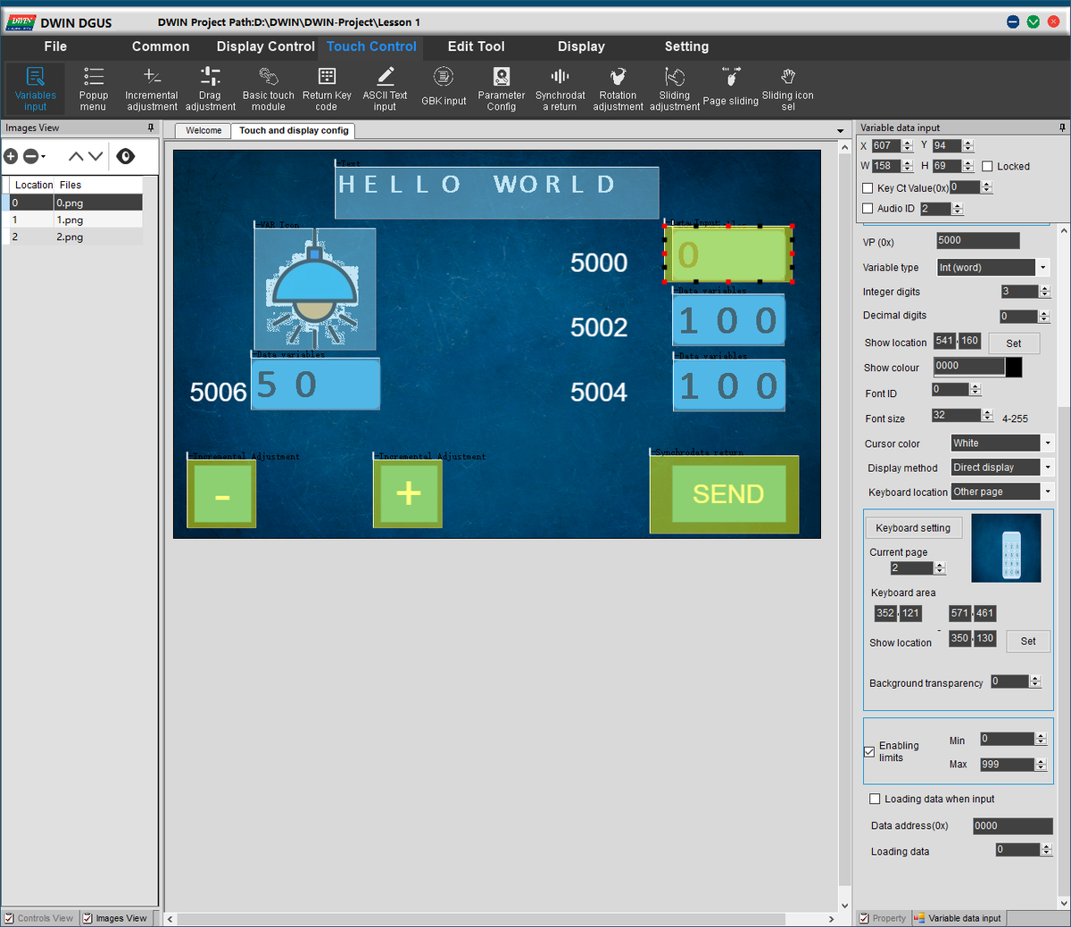Open the Display Control menu
The height and width of the screenshot is (927, 1071).
click(265, 46)
